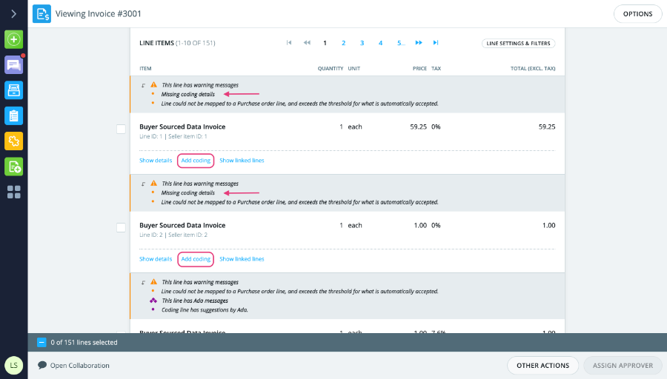Go to first page of line items
667x379 pixels.
289,42
